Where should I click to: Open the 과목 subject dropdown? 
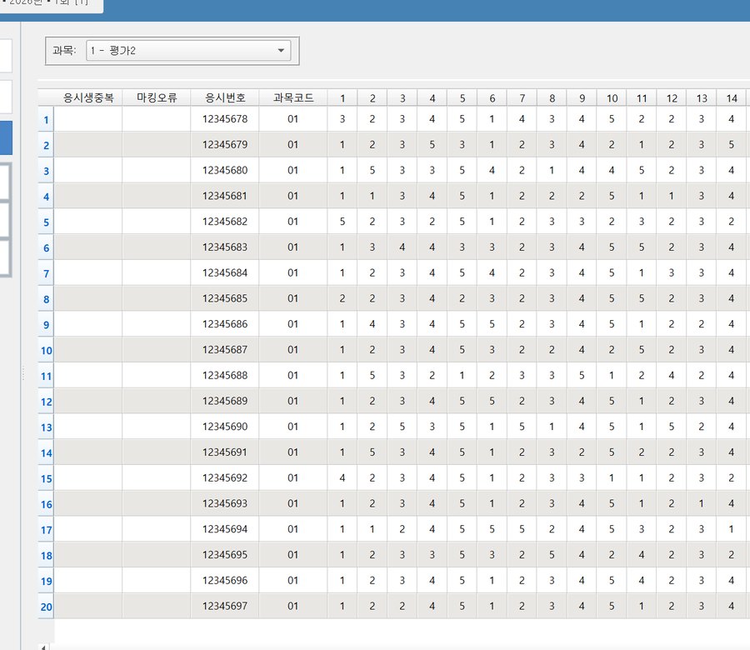click(x=188, y=50)
